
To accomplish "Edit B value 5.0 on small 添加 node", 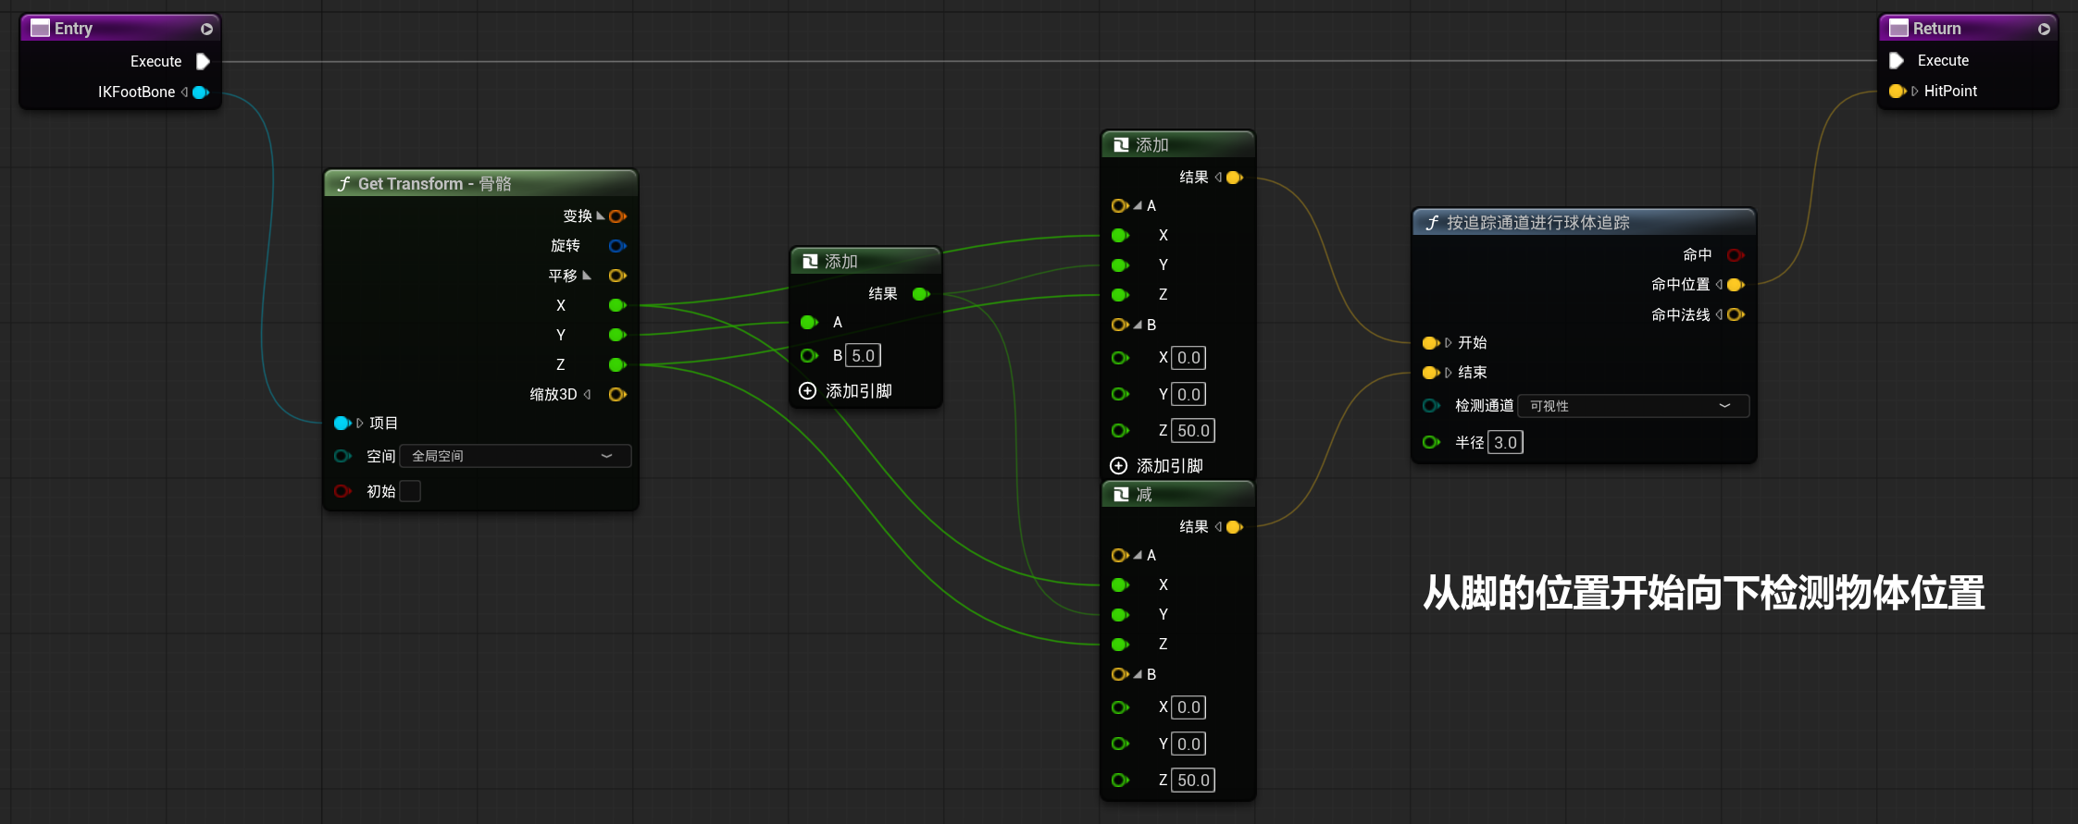I will click(x=864, y=356).
